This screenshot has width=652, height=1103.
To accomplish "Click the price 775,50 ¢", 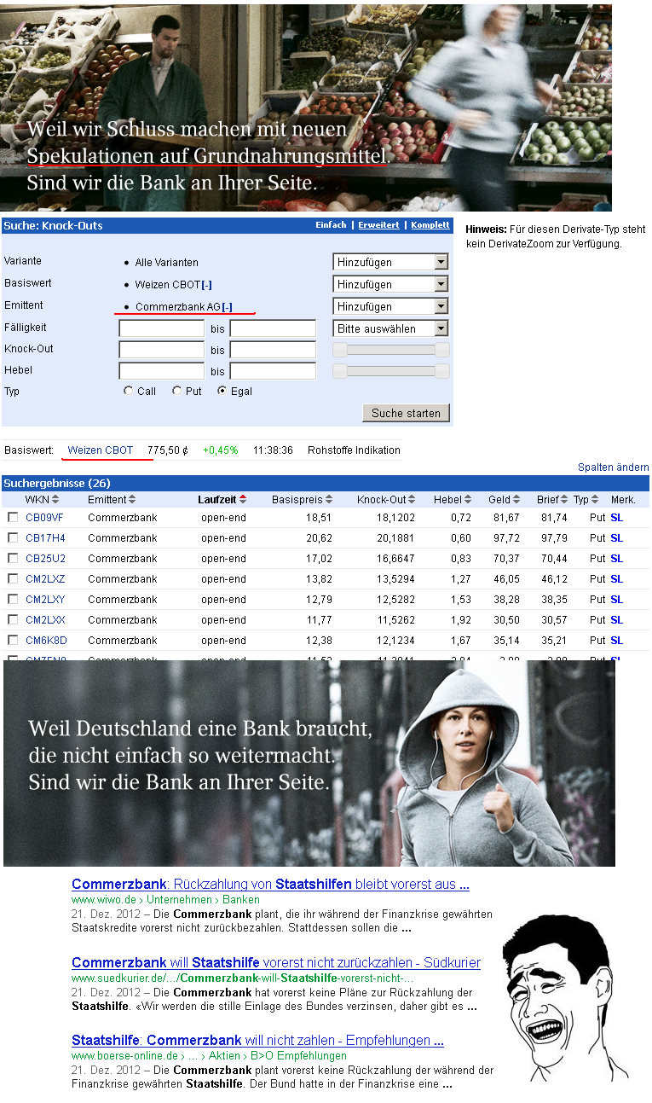I will pyautogui.click(x=168, y=450).
